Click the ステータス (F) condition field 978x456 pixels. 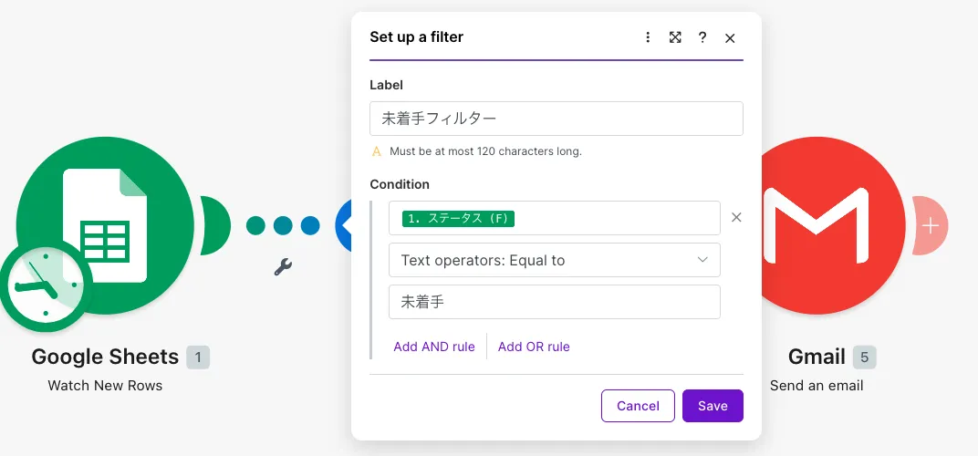(555, 218)
